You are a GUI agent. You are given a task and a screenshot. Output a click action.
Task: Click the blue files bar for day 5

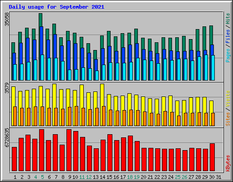click(x=41, y=40)
